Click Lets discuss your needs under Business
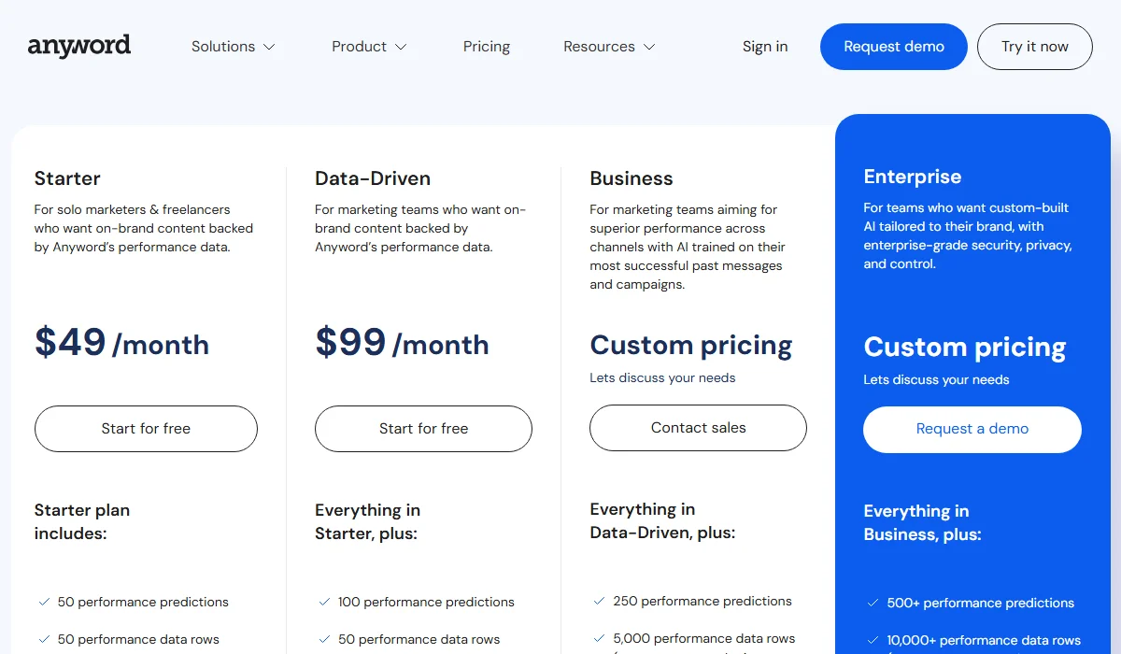The image size is (1121, 654). click(662, 377)
